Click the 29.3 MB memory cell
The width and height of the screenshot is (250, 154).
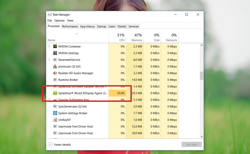135,93
